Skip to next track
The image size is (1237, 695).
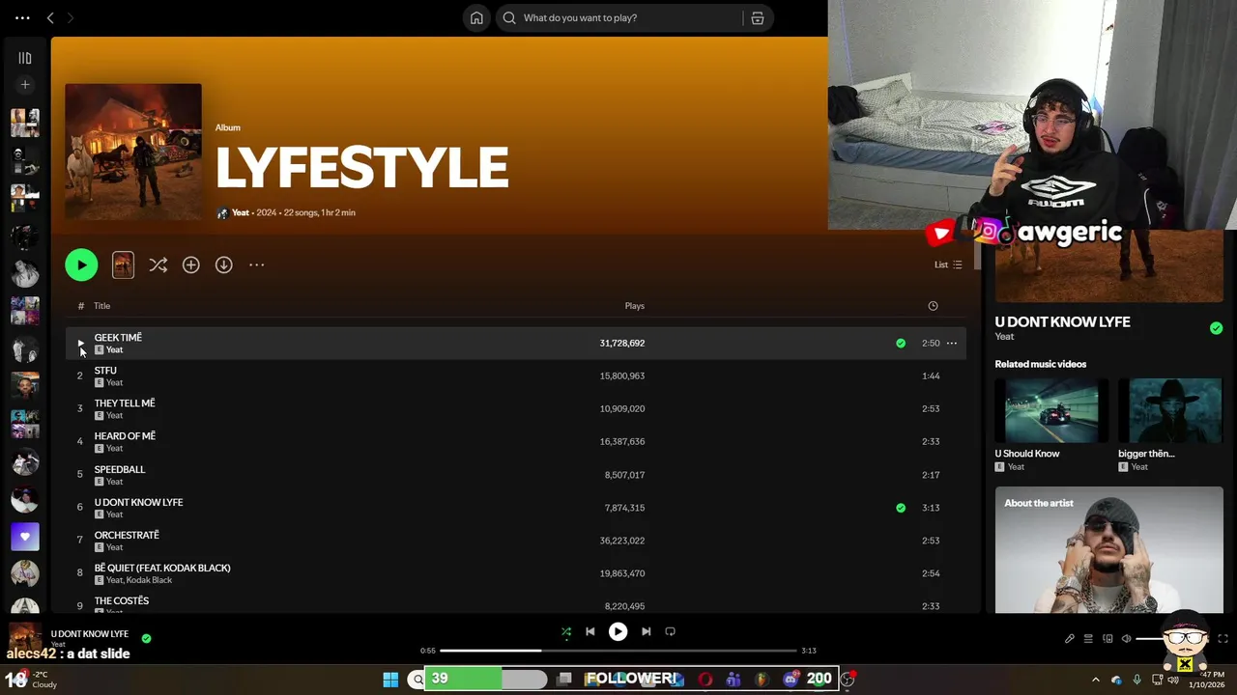pyautogui.click(x=646, y=631)
